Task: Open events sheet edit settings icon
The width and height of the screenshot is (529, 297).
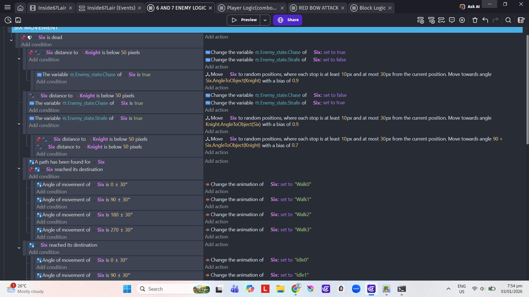Action: [x=521, y=20]
